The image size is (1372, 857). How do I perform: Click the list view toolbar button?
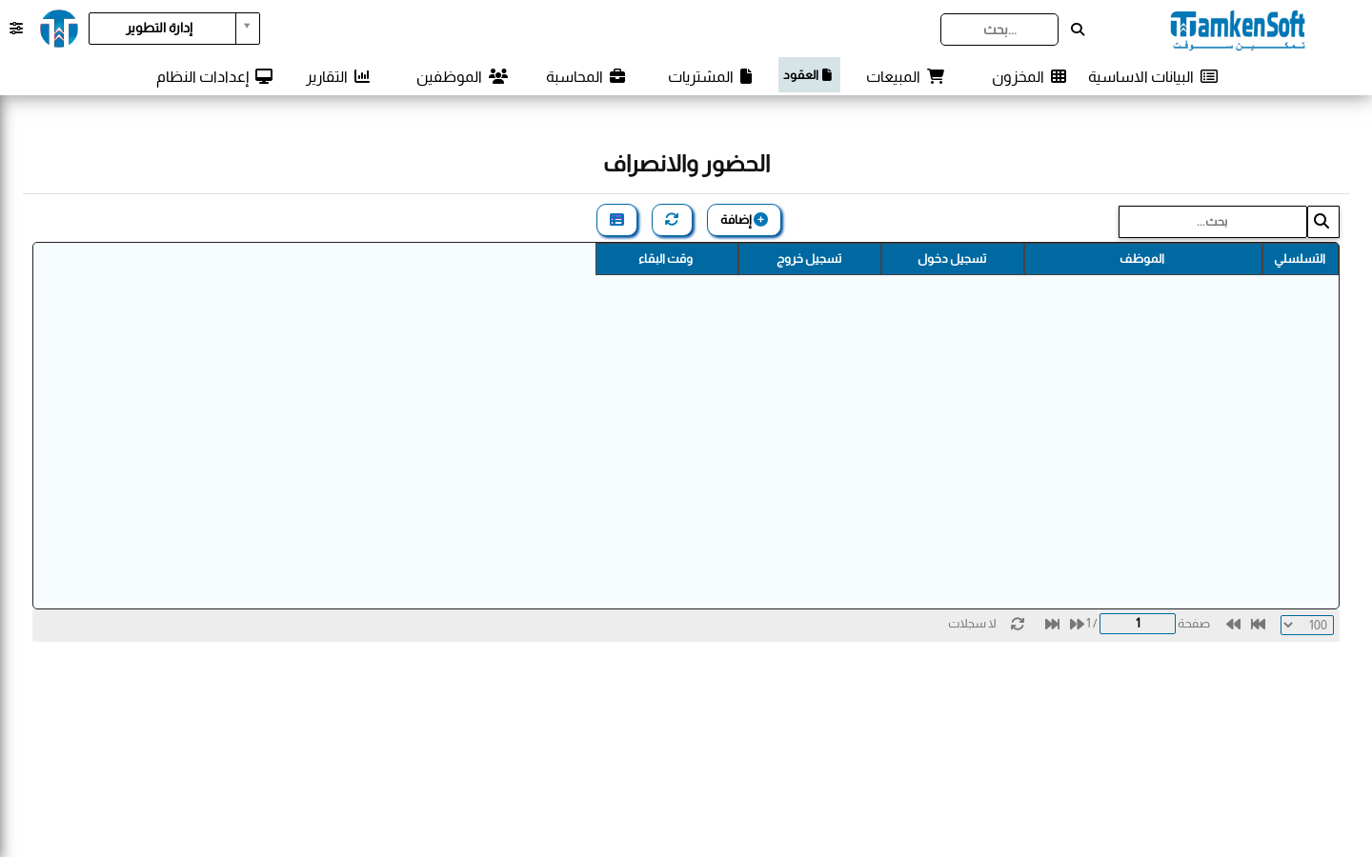(616, 220)
